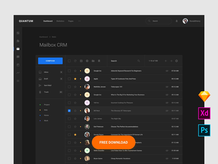Archive emails using the archive icon
The height and width of the screenshot is (164, 218).
(81, 61)
